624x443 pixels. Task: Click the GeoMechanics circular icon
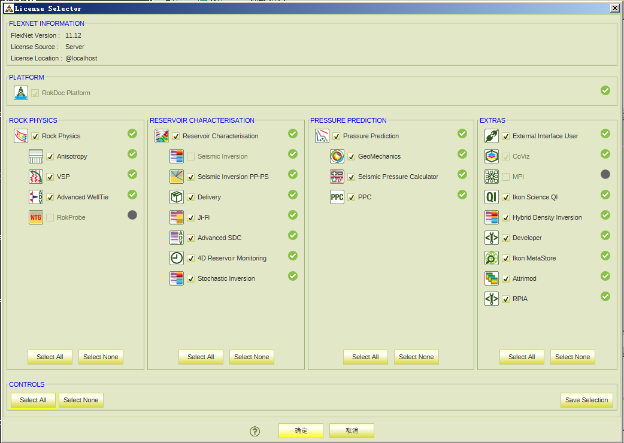337,156
